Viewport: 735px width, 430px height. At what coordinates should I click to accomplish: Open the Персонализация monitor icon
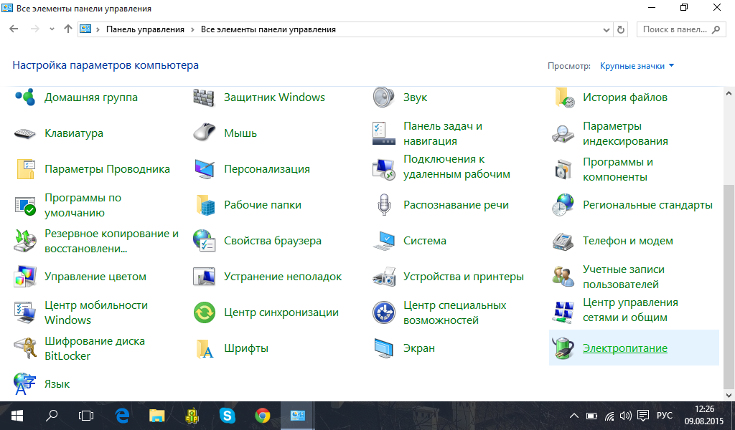(x=204, y=169)
